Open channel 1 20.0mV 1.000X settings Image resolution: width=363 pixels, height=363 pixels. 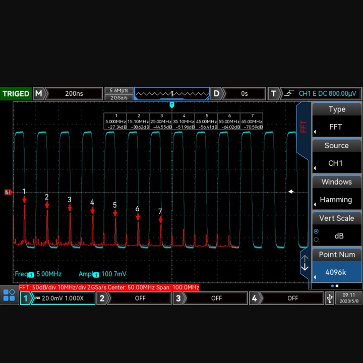tap(63, 298)
